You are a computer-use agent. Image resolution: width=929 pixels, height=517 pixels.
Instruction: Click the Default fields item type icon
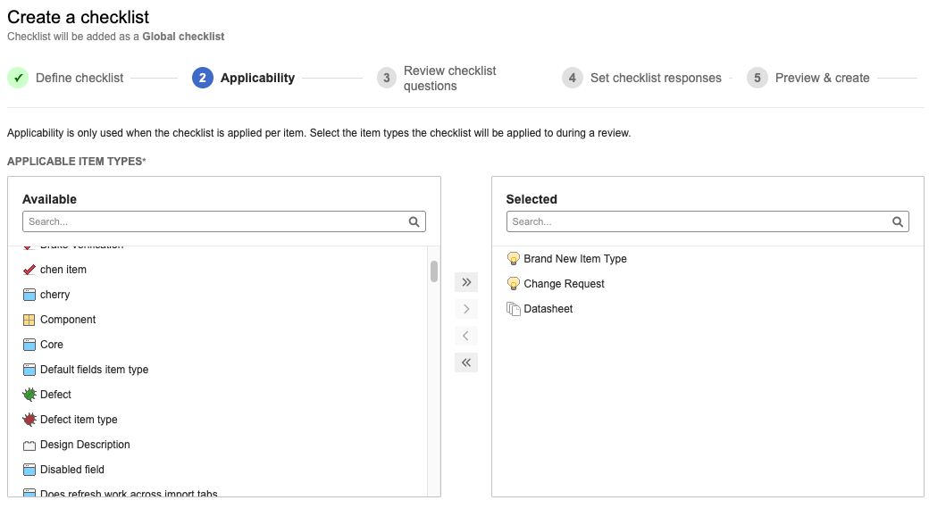[x=29, y=370]
